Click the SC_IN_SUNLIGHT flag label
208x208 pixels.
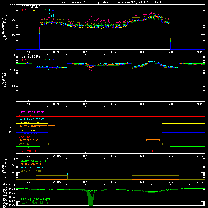[30, 123]
